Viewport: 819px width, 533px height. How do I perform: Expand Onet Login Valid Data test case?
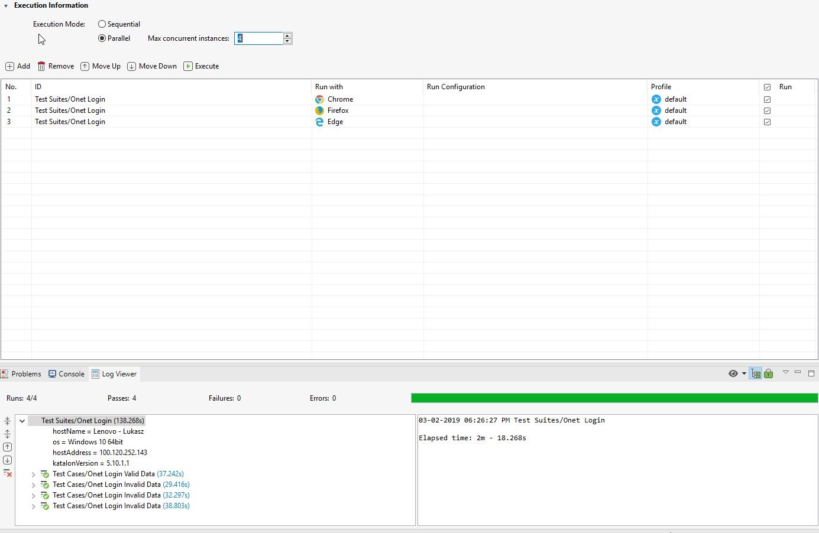34,474
